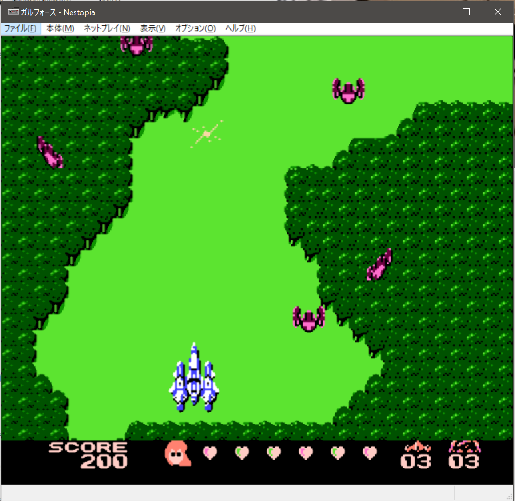Open the 表示(V) menu
Viewport: 515px width, 501px height.
point(153,28)
